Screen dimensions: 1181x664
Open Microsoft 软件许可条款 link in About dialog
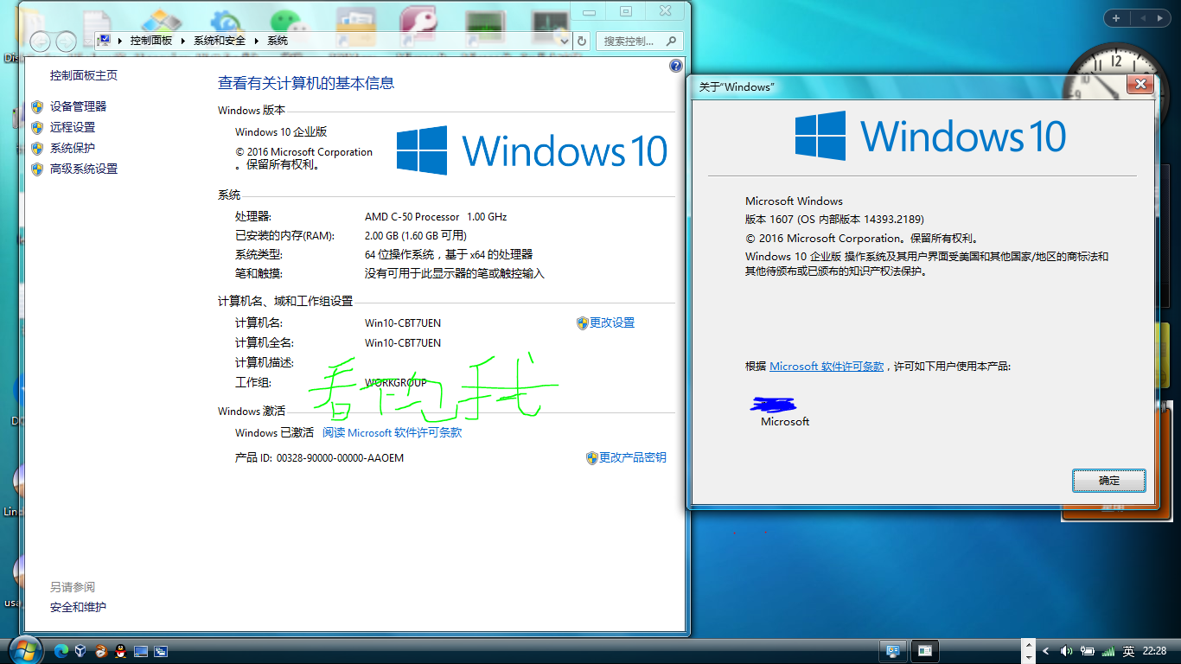click(827, 367)
